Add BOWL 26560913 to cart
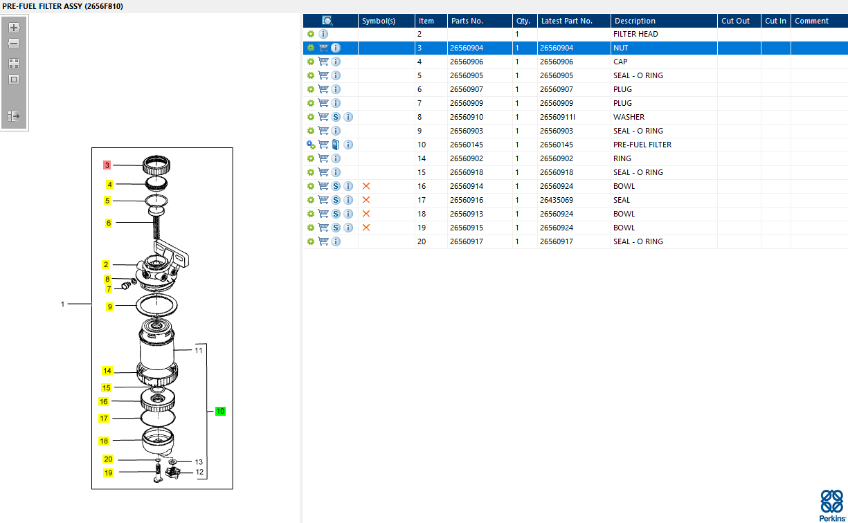848x523 pixels. [323, 214]
